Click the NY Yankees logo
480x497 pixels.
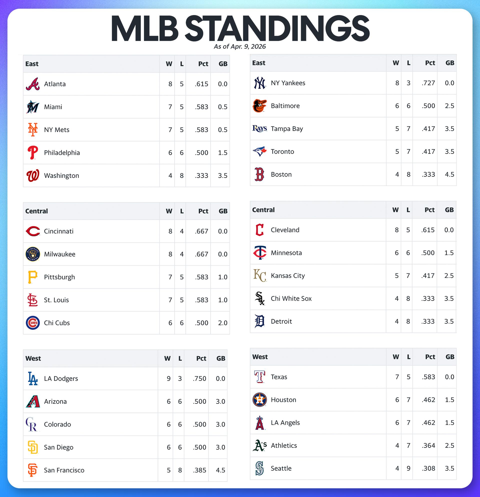[259, 83]
